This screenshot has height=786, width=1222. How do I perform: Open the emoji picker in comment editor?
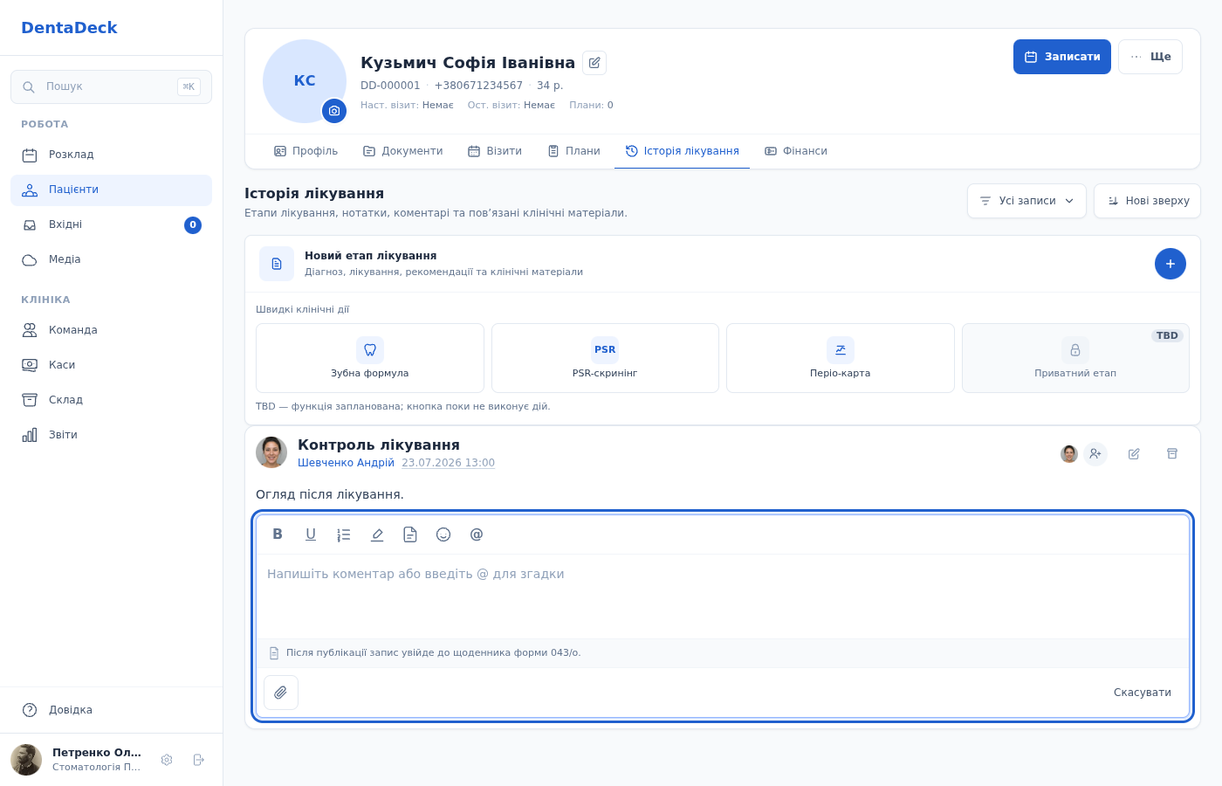(443, 534)
